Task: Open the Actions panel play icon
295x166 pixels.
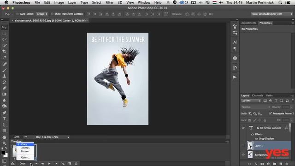Action: pyautogui.click(x=235, y=77)
